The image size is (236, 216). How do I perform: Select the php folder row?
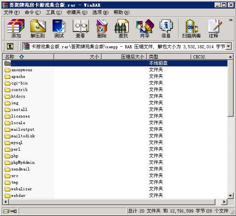point(115,156)
